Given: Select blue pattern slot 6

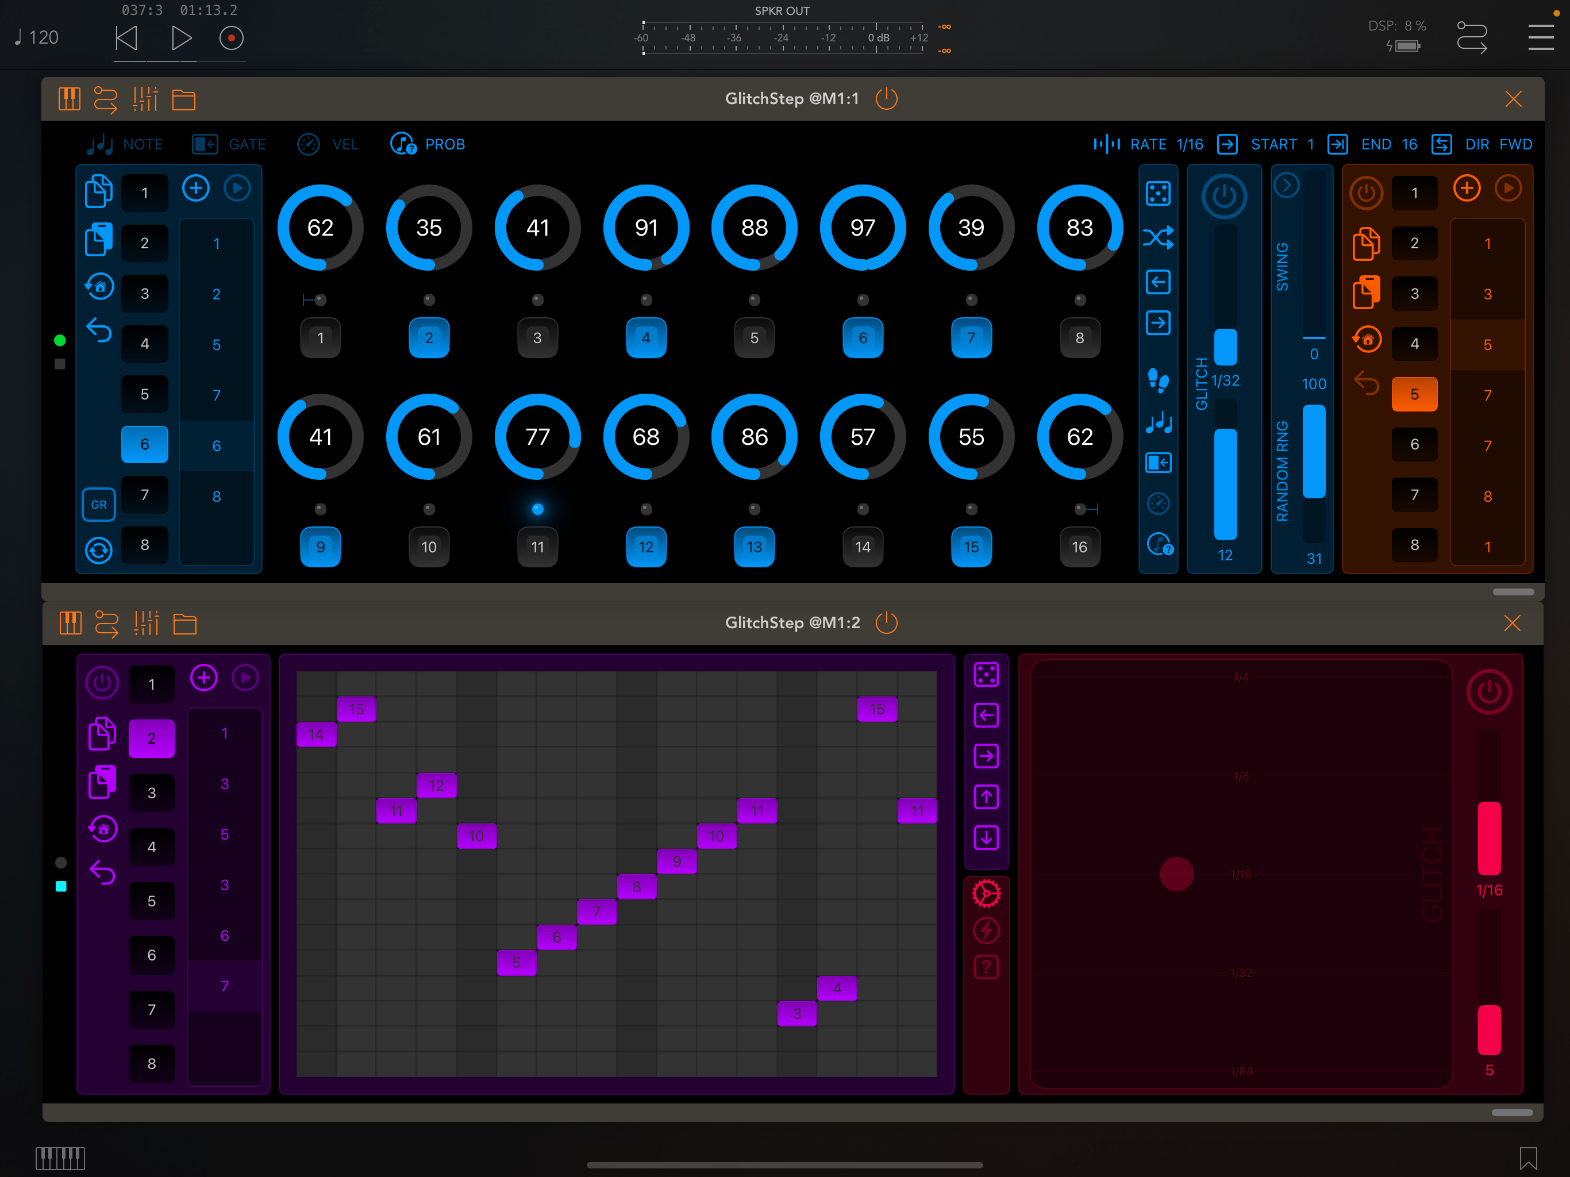Looking at the screenshot, I should pos(145,444).
